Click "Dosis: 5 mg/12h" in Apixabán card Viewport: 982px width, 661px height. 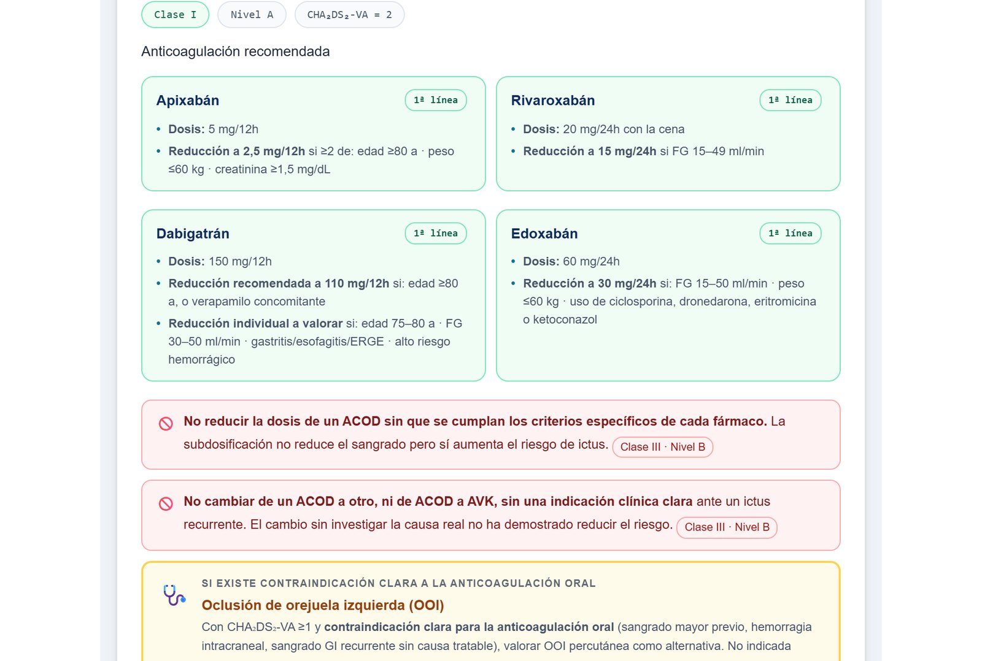click(214, 129)
